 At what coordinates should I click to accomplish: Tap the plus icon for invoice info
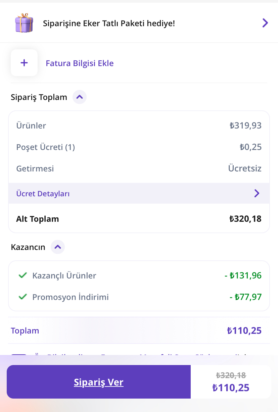tap(24, 63)
